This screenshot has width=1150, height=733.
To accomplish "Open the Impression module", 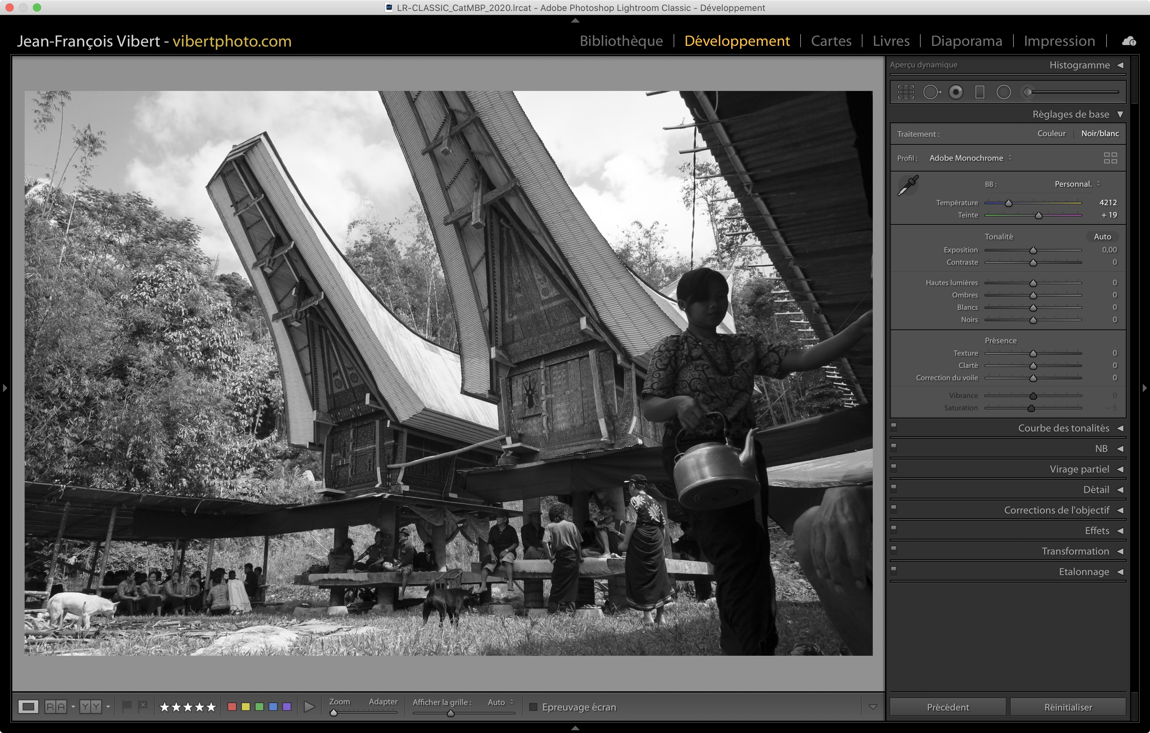I will 1059,41.
